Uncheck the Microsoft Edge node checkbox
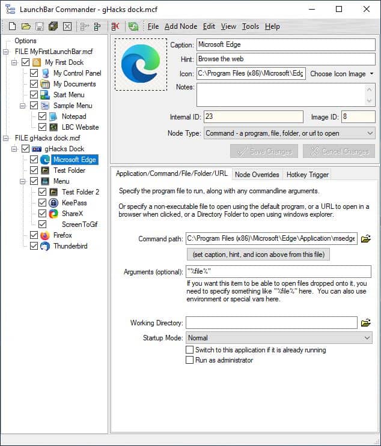The width and height of the screenshot is (381, 446). pyautogui.click(x=34, y=160)
